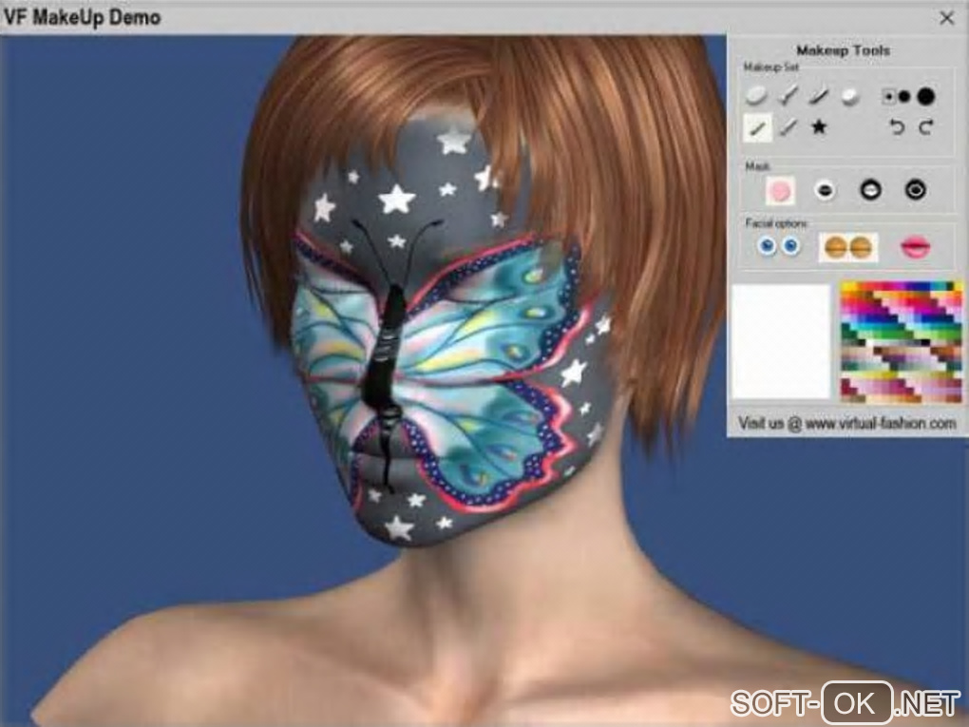Open the www.virtual-fashion.com link
Screen dimensions: 969x727
point(881,424)
